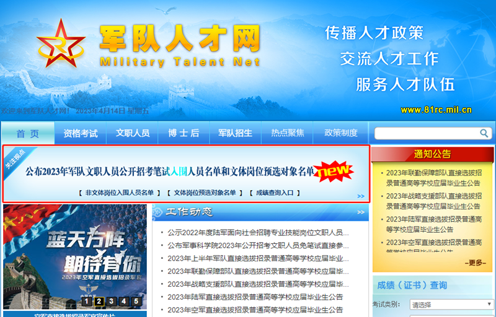Screen dimensions: 496x317
Task: Open the 博士后 menu item
Action: (184, 133)
